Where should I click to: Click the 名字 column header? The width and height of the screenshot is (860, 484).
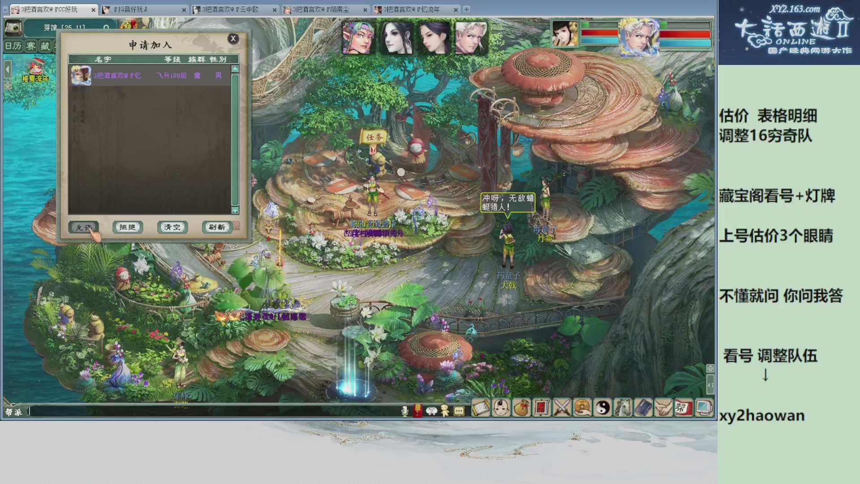pyautogui.click(x=103, y=59)
